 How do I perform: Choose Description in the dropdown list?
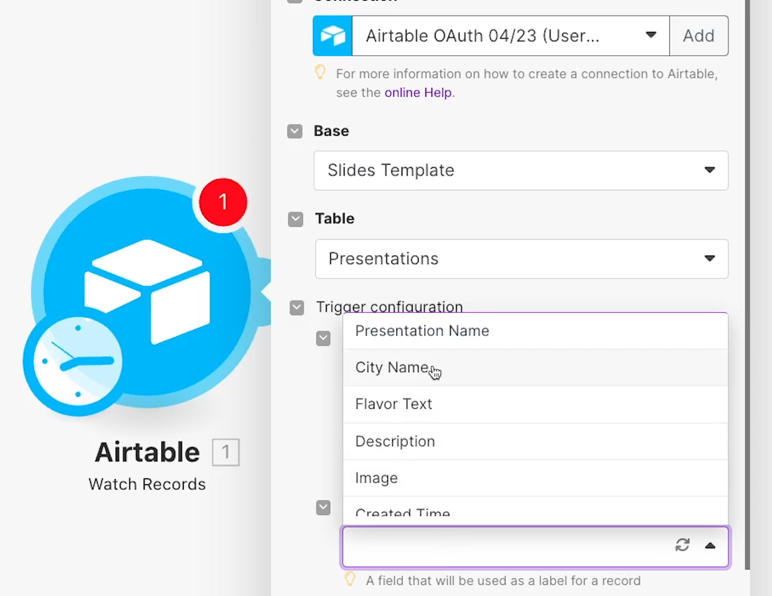click(x=535, y=442)
